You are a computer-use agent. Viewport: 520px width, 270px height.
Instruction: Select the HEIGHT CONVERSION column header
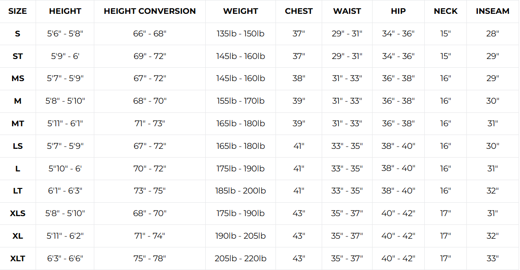coord(150,11)
